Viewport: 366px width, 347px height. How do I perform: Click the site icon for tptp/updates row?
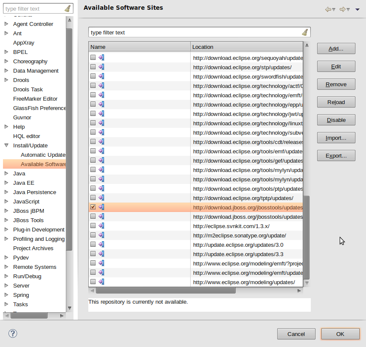pos(101,197)
